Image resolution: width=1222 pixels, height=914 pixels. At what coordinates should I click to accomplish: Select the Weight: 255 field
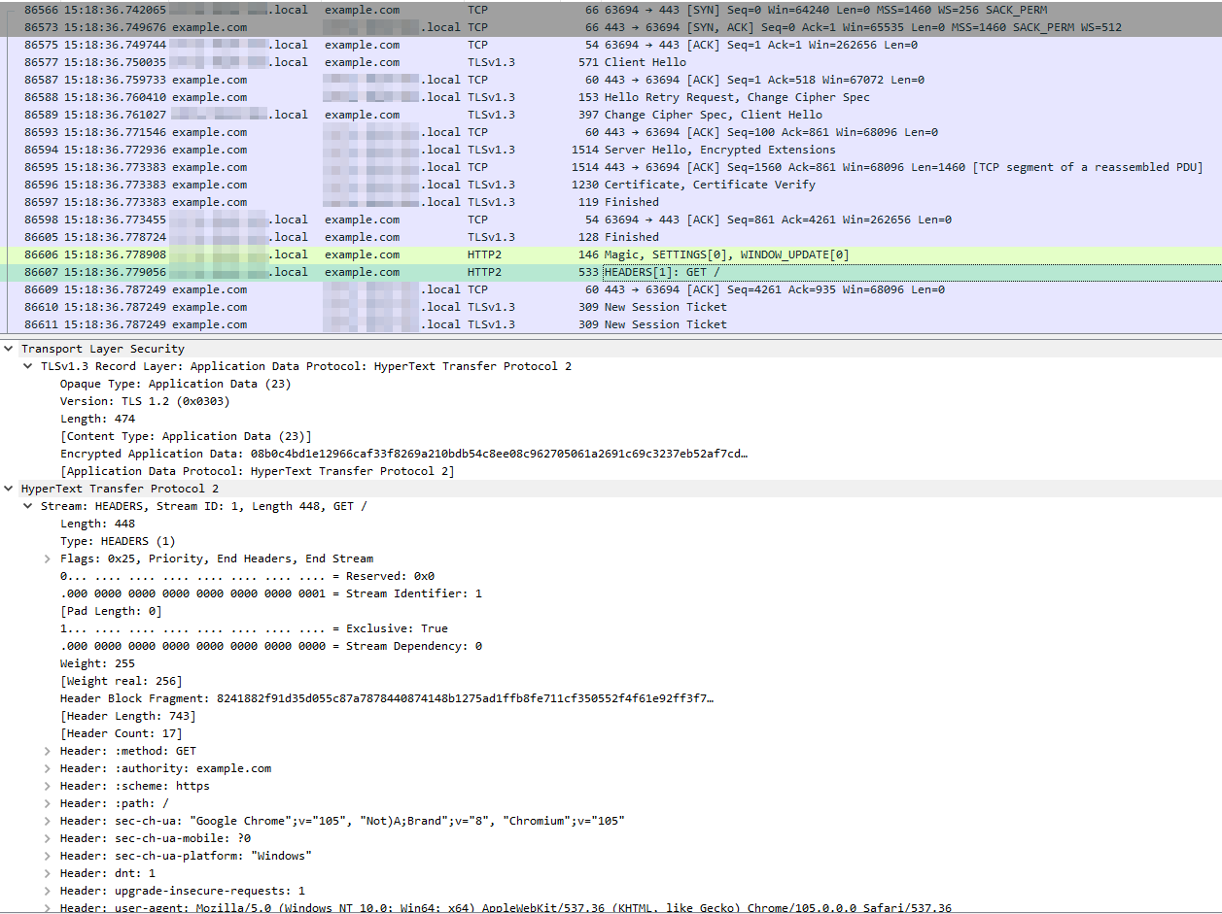tap(97, 662)
